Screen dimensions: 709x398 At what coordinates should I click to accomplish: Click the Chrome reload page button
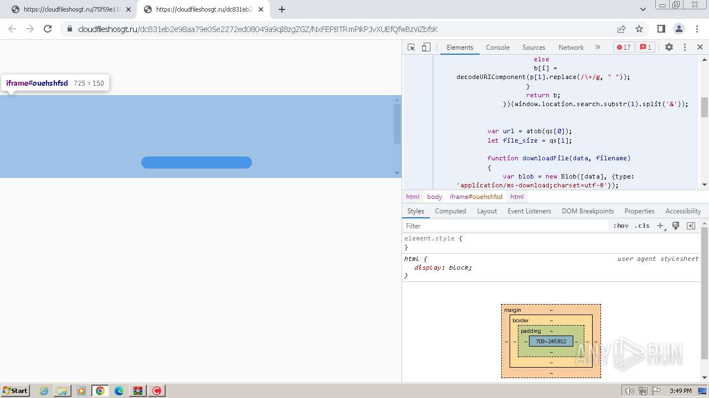click(48, 29)
